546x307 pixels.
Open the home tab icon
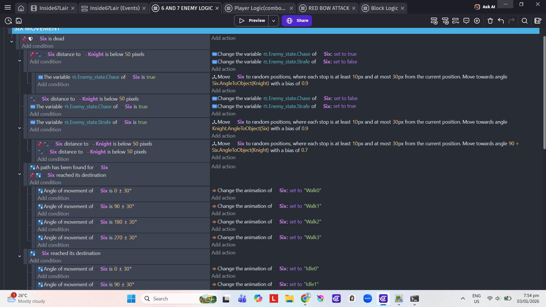pyautogui.click(x=21, y=8)
